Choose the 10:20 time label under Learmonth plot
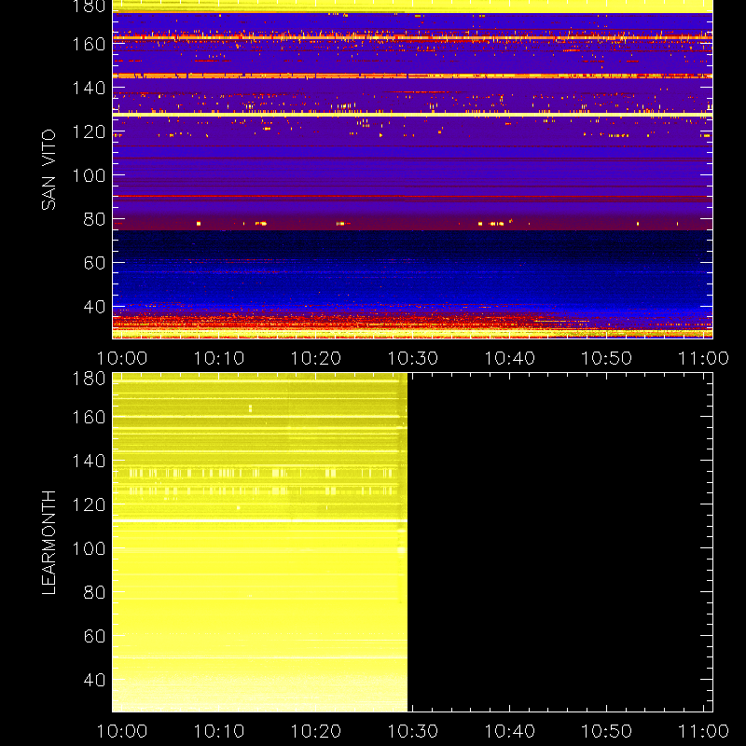The height and width of the screenshot is (746, 746). (x=316, y=731)
